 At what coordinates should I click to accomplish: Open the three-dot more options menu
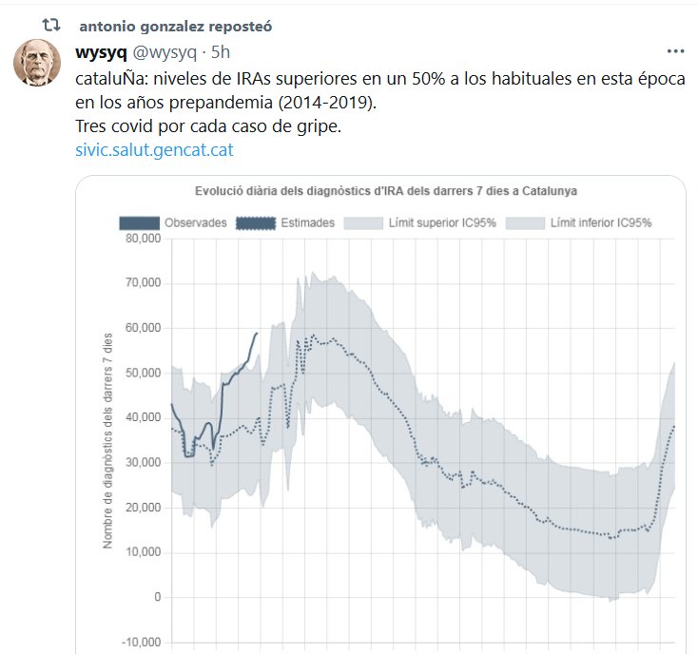coord(675,51)
